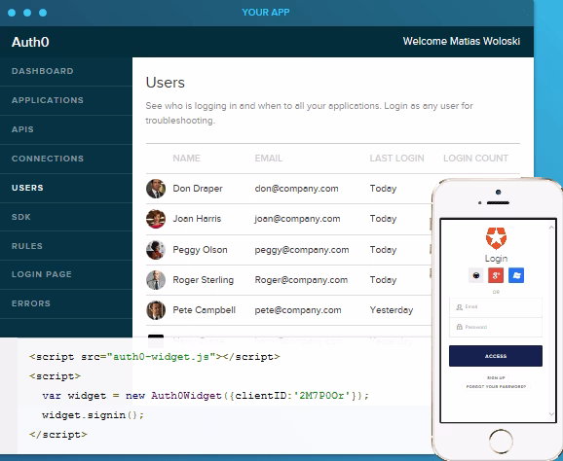Open Peggy Olson's avatar
Screen dimensions: 563x461
(x=156, y=250)
